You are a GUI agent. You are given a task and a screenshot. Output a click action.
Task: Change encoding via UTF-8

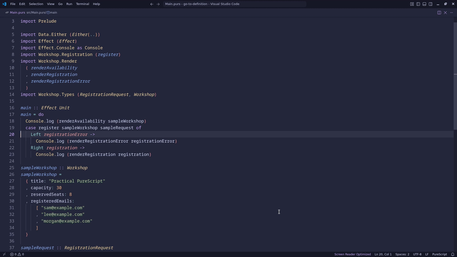coord(417,254)
